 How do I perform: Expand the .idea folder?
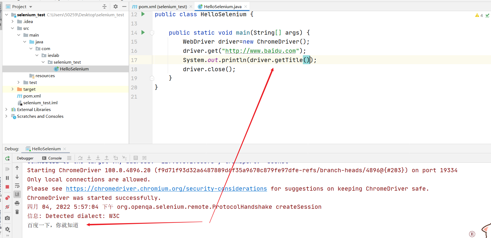point(12,21)
